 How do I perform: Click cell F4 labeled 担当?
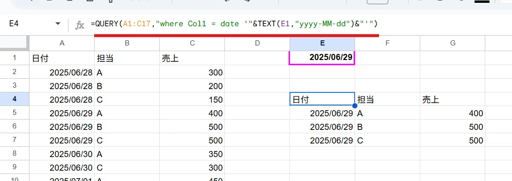click(x=387, y=99)
